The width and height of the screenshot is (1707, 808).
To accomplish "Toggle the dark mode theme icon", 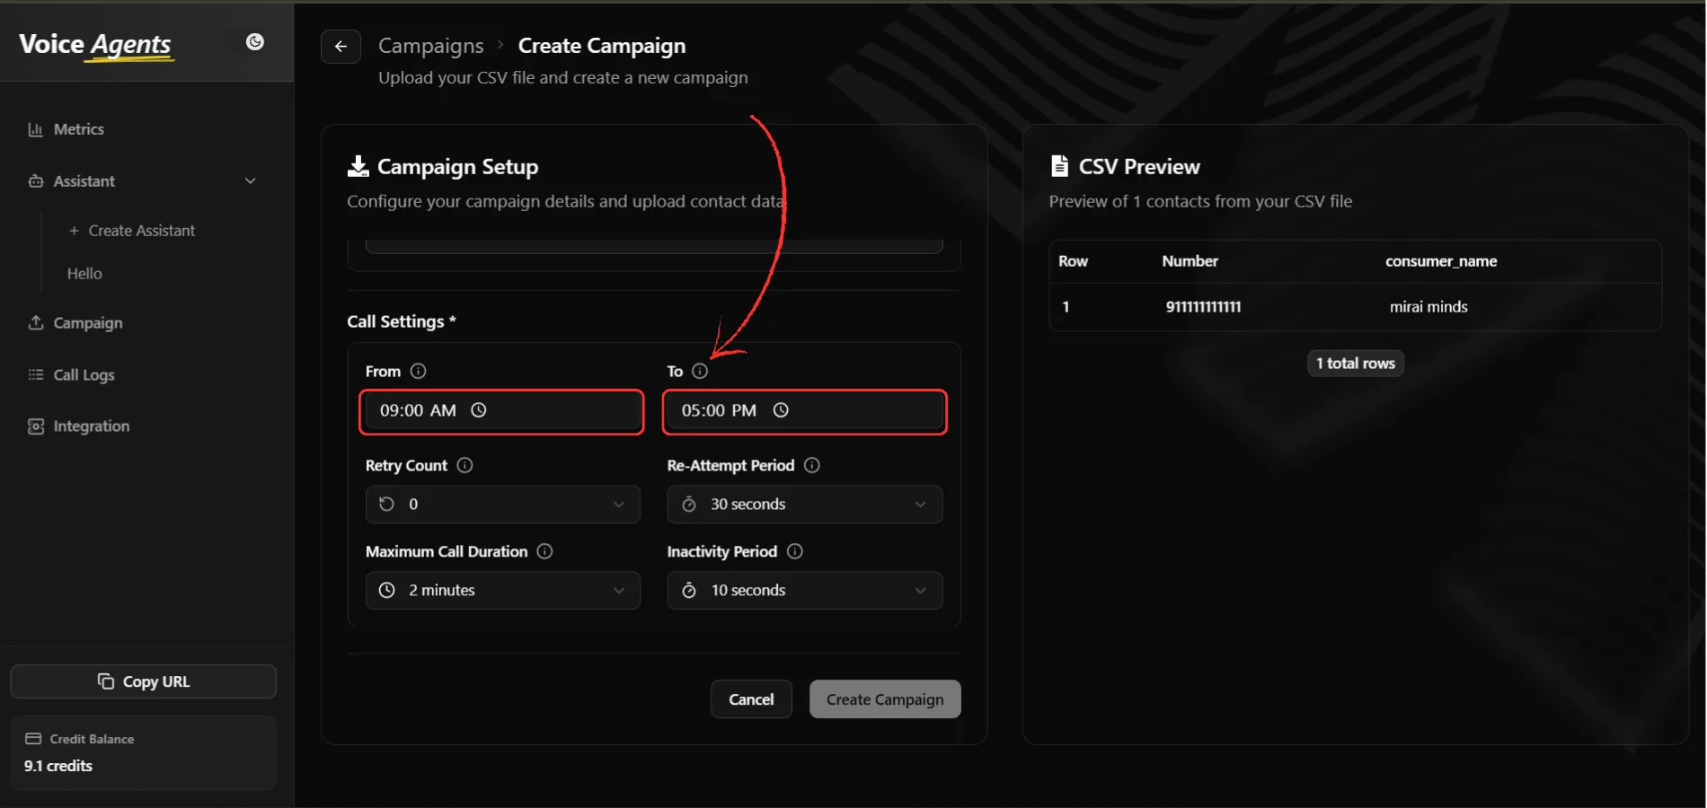I will pyautogui.click(x=255, y=42).
